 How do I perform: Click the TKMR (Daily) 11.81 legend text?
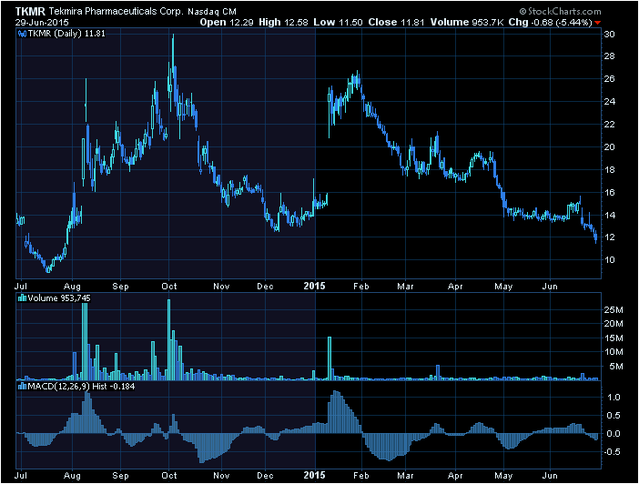[66, 34]
